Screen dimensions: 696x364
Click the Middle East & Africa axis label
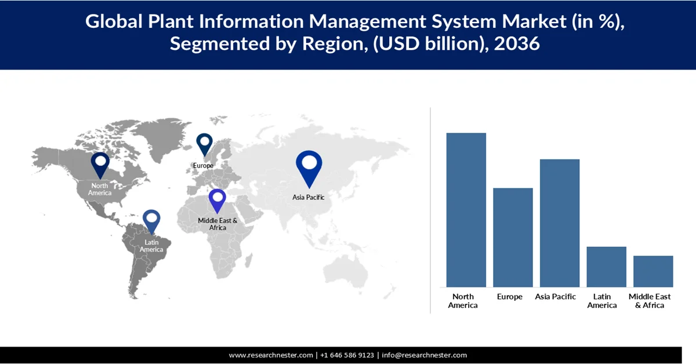(x=650, y=301)
